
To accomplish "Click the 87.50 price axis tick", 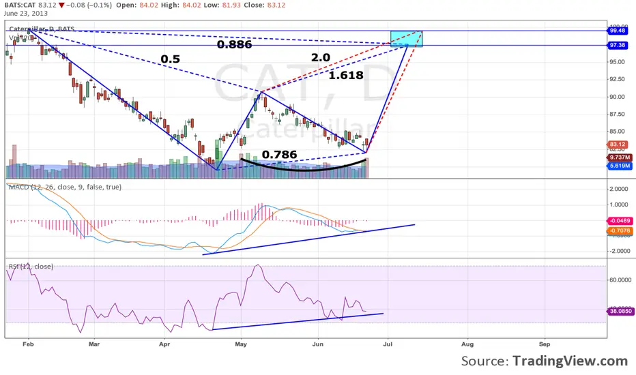I will (616, 115).
